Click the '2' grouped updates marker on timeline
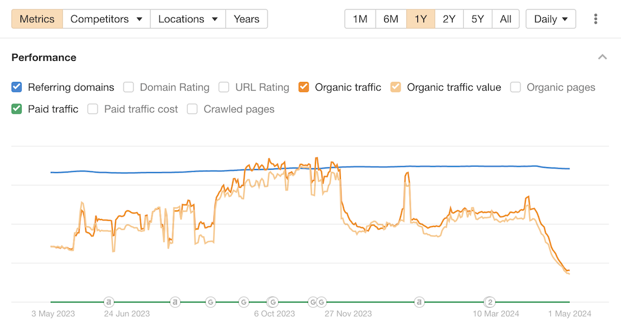621x327 pixels. pyautogui.click(x=490, y=302)
